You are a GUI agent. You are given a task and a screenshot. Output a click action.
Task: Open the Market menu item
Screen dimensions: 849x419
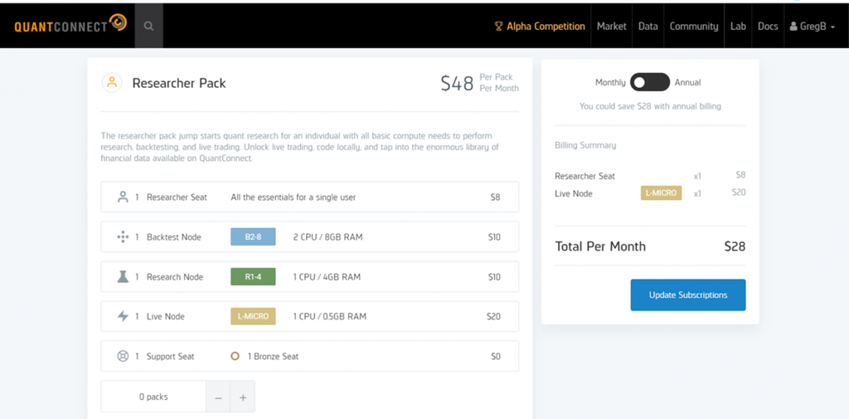pyautogui.click(x=611, y=26)
